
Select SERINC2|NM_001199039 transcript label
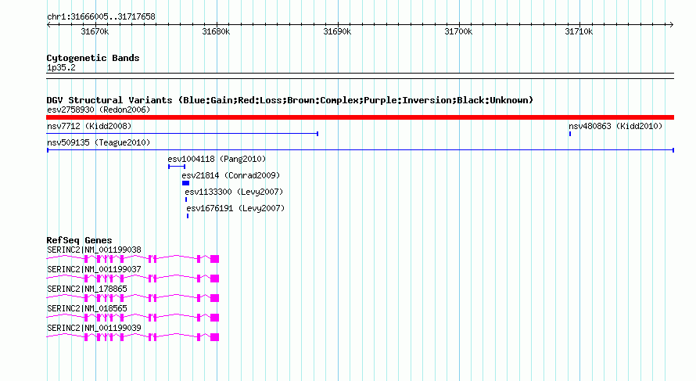point(94,328)
